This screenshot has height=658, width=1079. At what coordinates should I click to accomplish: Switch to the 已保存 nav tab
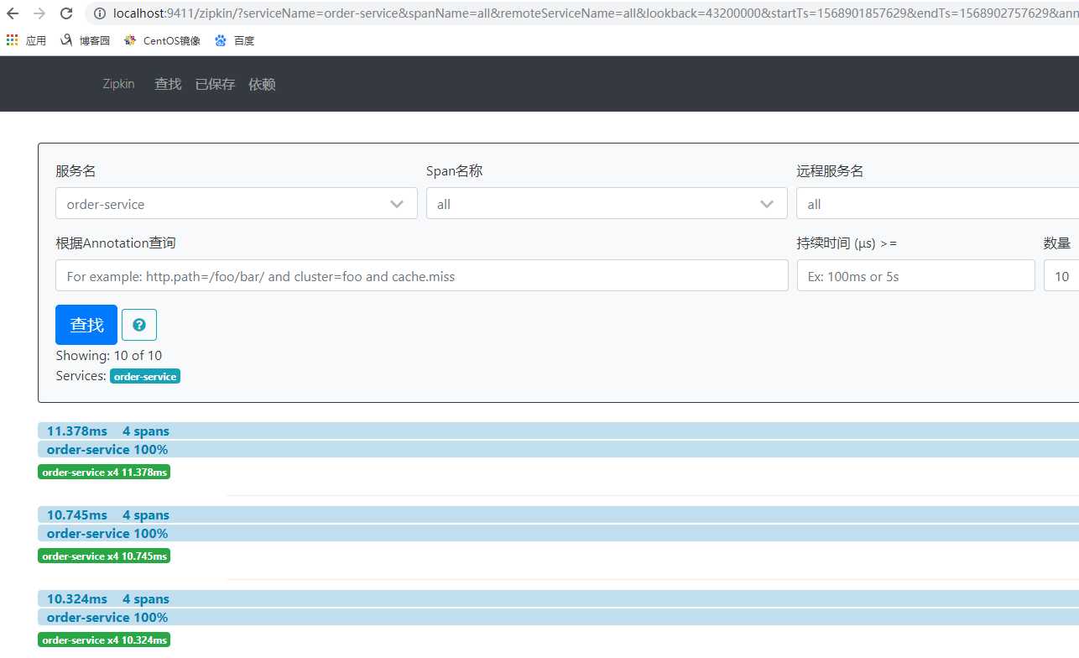pyautogui.click(x=215, y=84)
